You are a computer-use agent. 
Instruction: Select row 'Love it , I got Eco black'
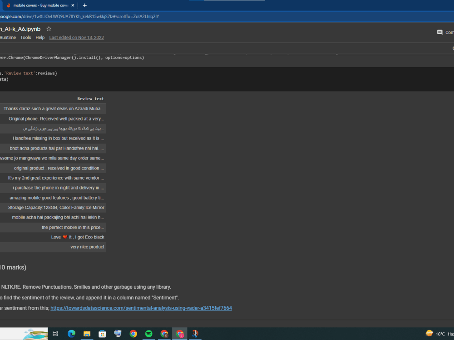click(53, 237)
